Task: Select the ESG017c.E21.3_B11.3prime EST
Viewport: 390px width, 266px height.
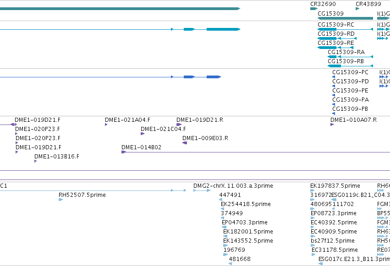Action: tap(354, 259)
